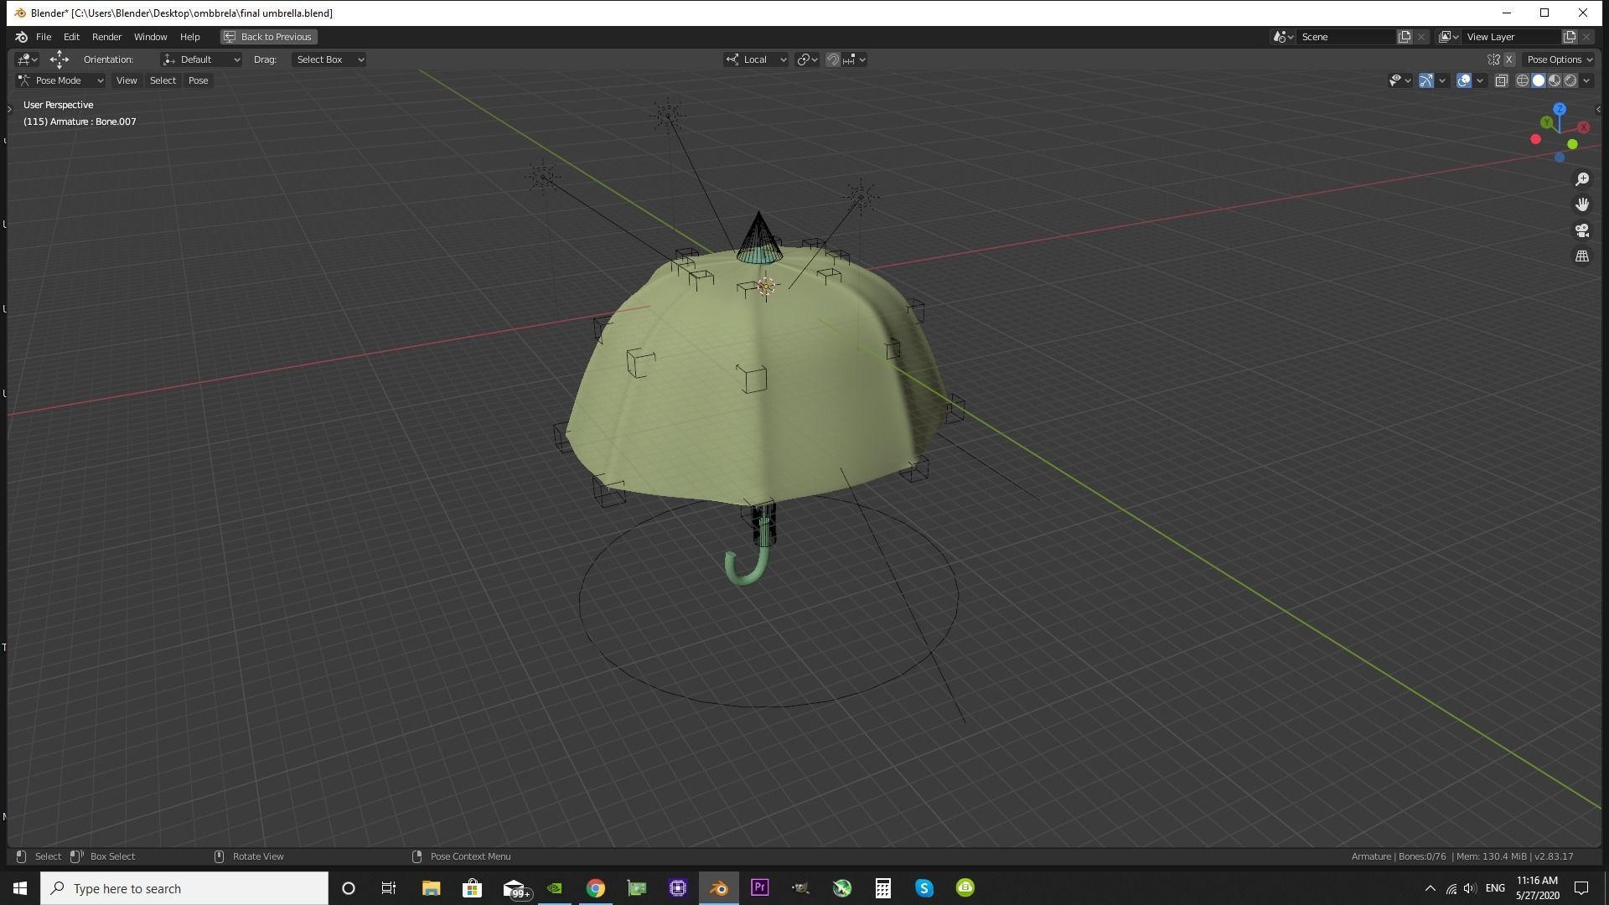The width and height of the screenshot is (1609, 905).
Task: Click the red X axis on navigation gizmo
Action: [1583, 127]
